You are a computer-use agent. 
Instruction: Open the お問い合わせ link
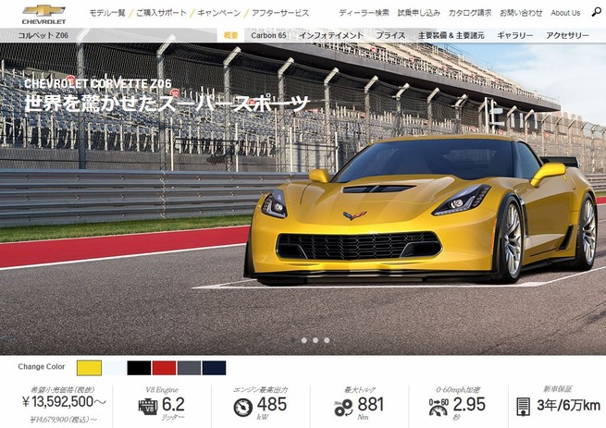tap(521, 13)
